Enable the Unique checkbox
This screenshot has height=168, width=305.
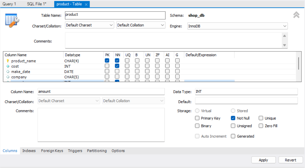pyautogui.click(x=261, y=118)
